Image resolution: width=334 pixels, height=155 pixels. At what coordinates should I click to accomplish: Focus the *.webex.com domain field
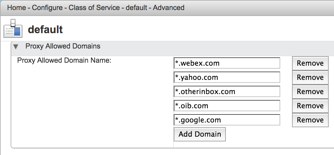(227, 63)
